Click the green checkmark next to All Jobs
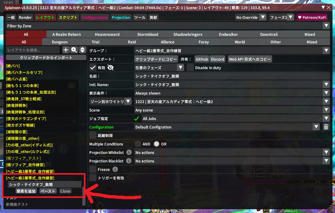 click(x=136, y=119)
